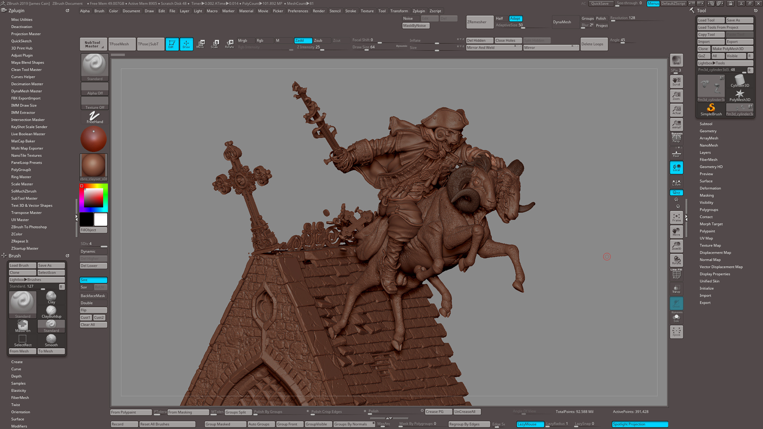Screen dimensions: 763x429
Task: Click the ZRemesher button
Action: coord(479,22)
